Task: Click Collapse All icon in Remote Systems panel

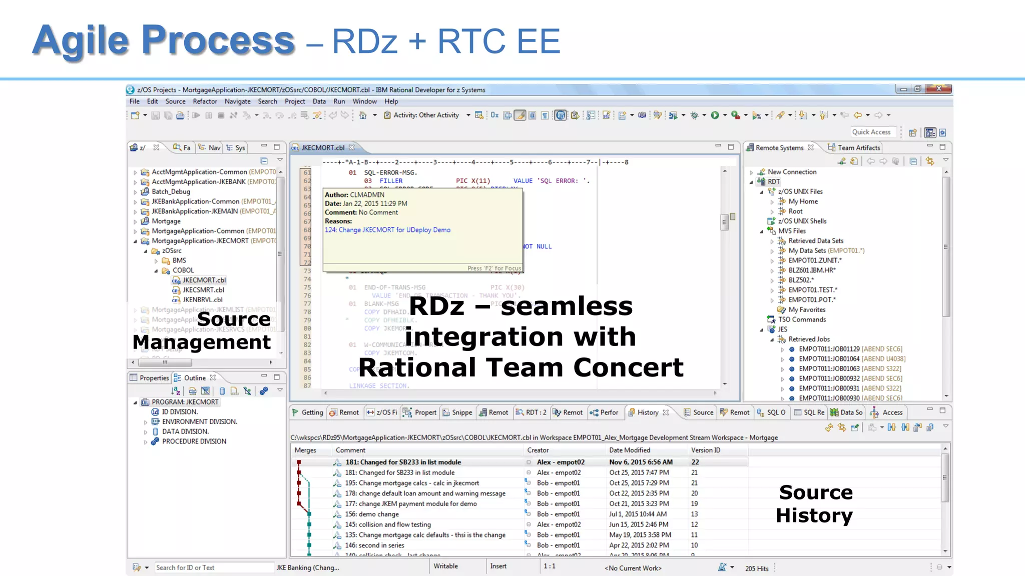Action: [913, 161]
